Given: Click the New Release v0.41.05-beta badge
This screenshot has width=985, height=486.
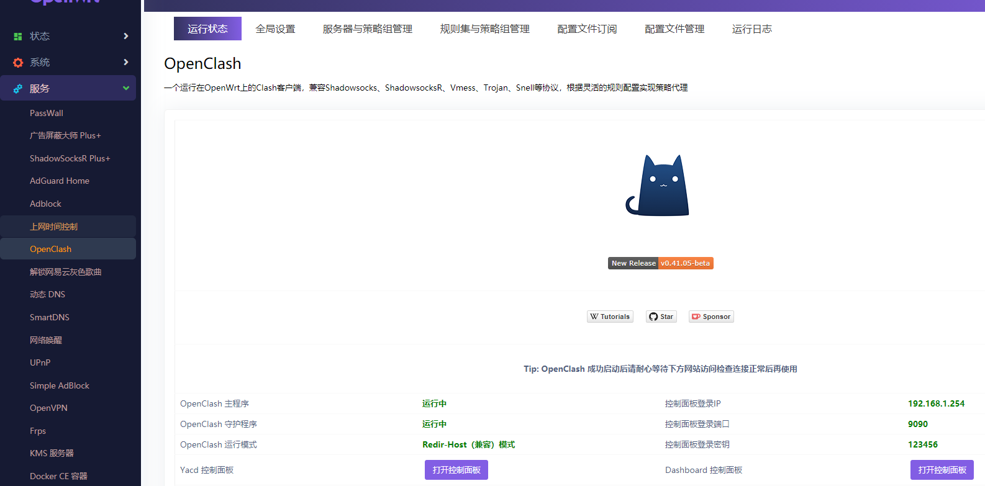Looking at the screenshot, I should coord(660,263).
